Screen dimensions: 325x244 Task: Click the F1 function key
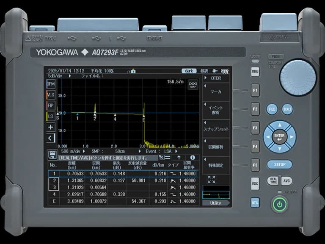pos(255,90)
